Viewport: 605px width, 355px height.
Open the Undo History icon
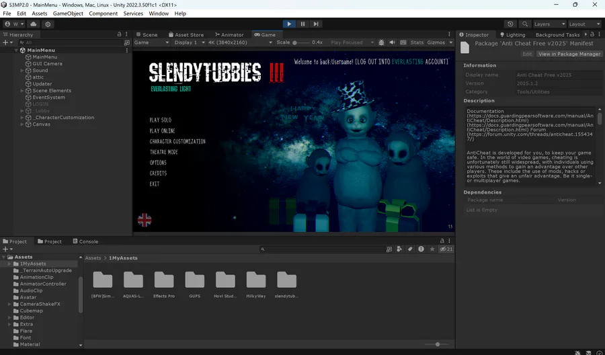point(510,24)
